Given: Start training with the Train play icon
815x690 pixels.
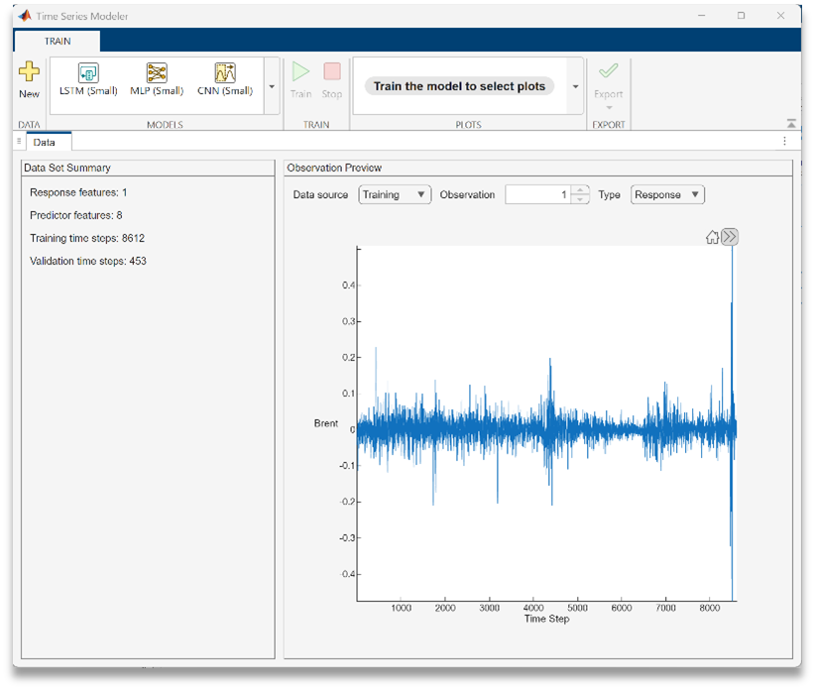Looking at the screenshot, I should click(x=300, y=71).
